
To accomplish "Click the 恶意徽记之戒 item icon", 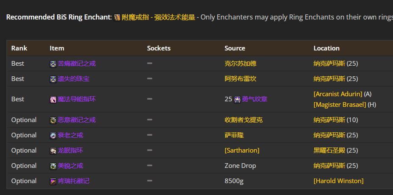I will coord(53,120).
